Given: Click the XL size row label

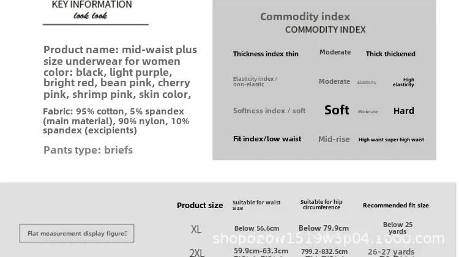Looking at the screenshot, I should coord(196,229).
